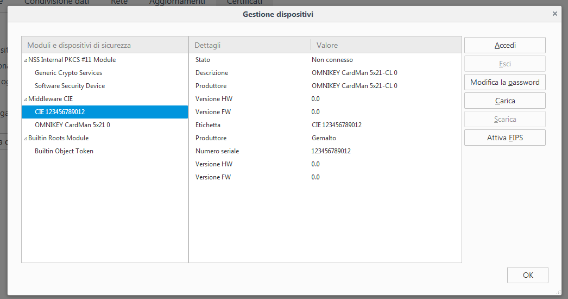Open Modifica la password dialog
The width and height of the screenshot is (568, 299).
tap(504, 83)
